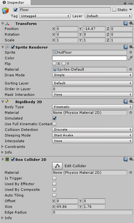Click the Rigidbody 2D component icon
The image size is (134, 223).
[x=7, y=102]
